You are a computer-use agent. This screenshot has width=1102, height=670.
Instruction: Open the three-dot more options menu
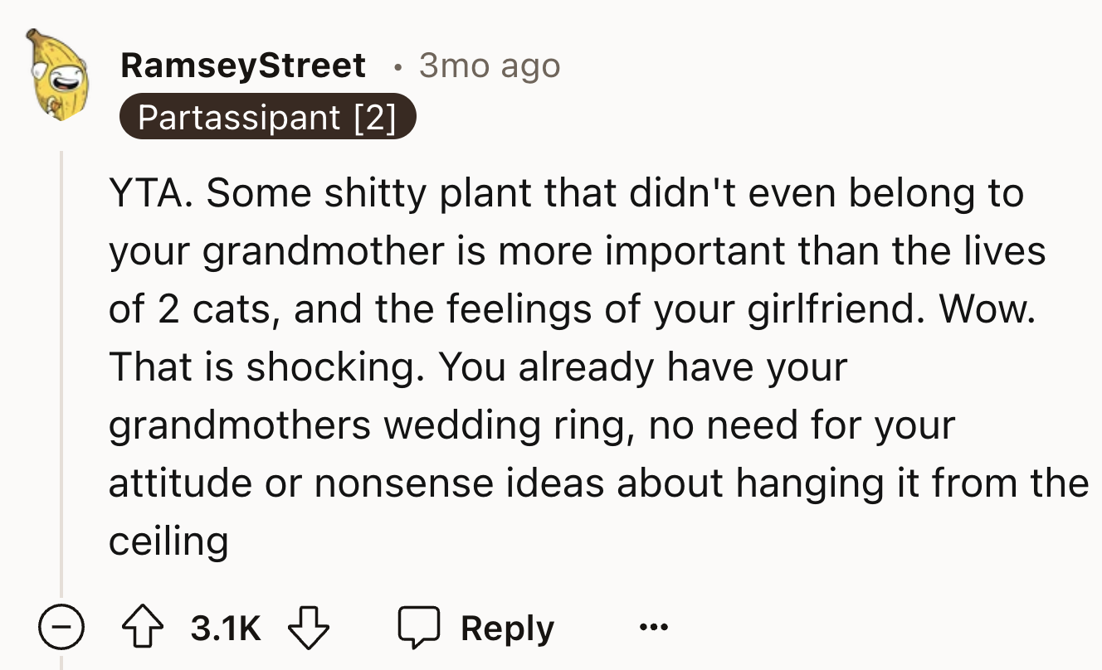point(653,628)
